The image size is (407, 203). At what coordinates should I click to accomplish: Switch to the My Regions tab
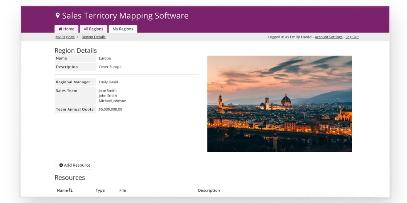coord(123,29)
